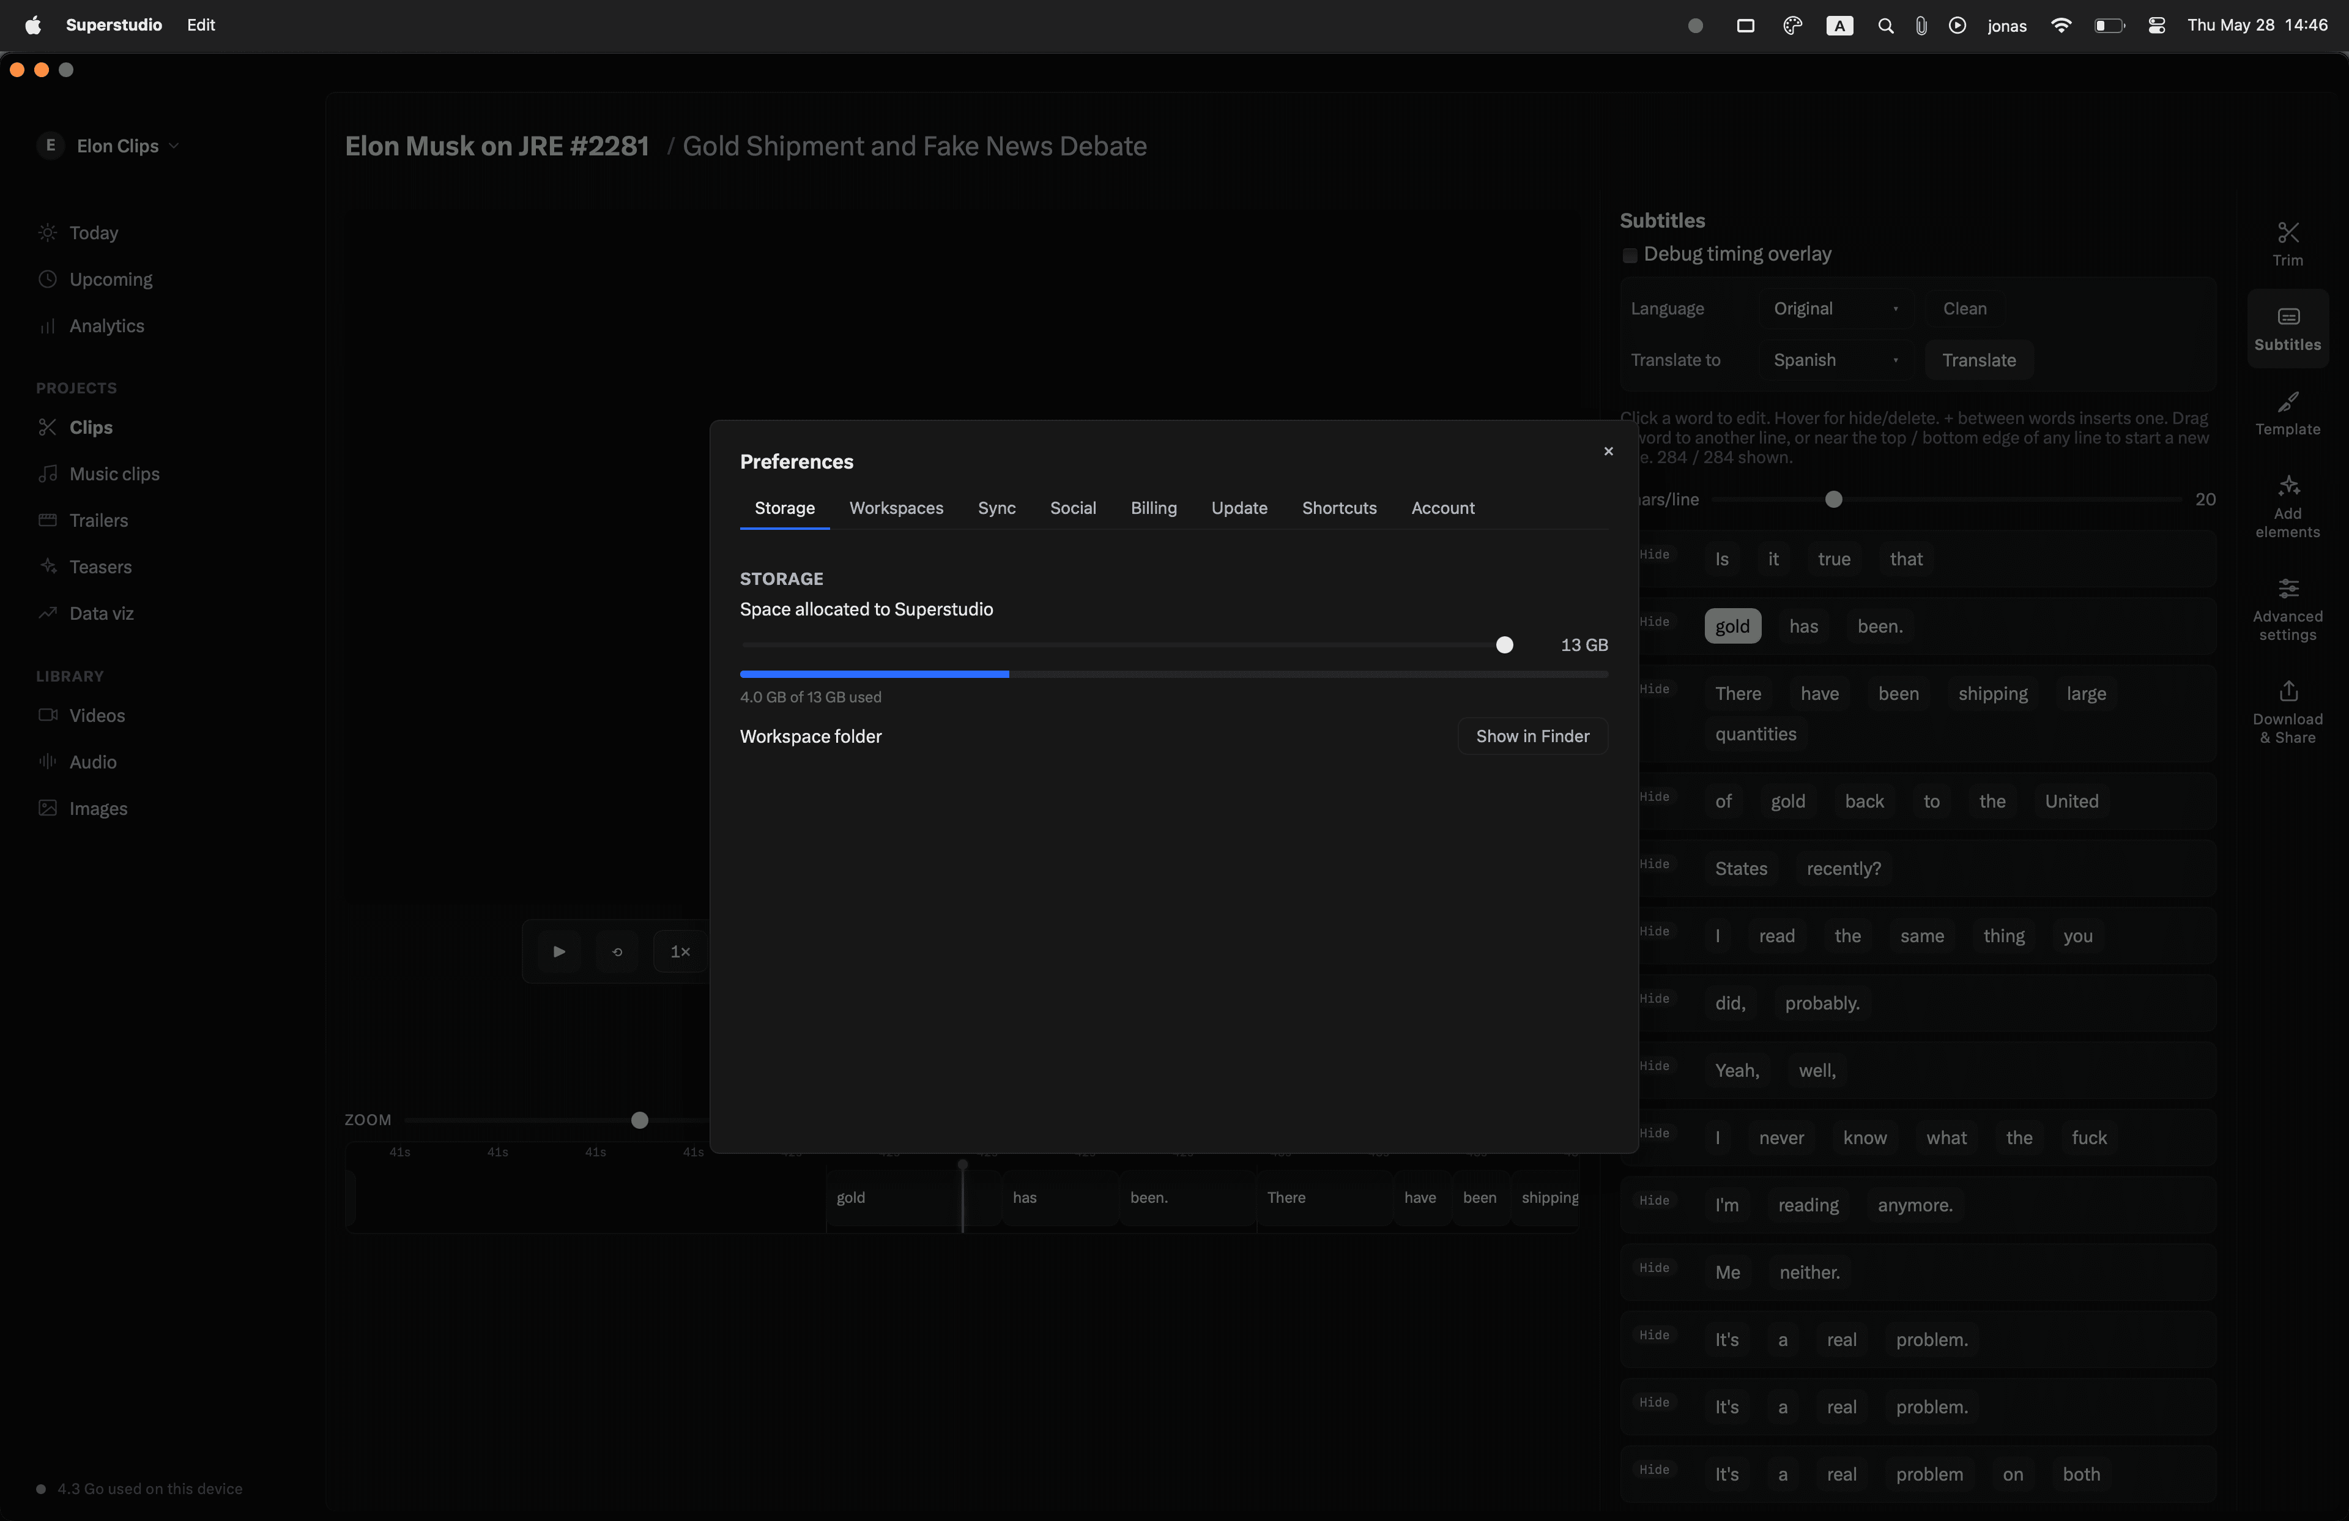
Task: Switch to the Billing preferences tab
Action: coord(1153,508)
